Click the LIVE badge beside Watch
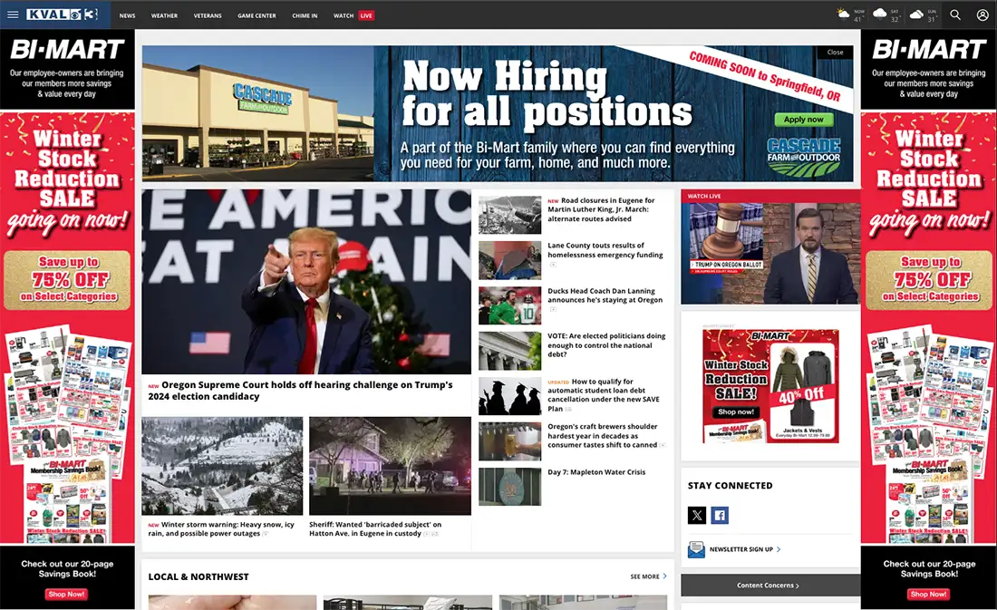 click(x=366, y=16)
